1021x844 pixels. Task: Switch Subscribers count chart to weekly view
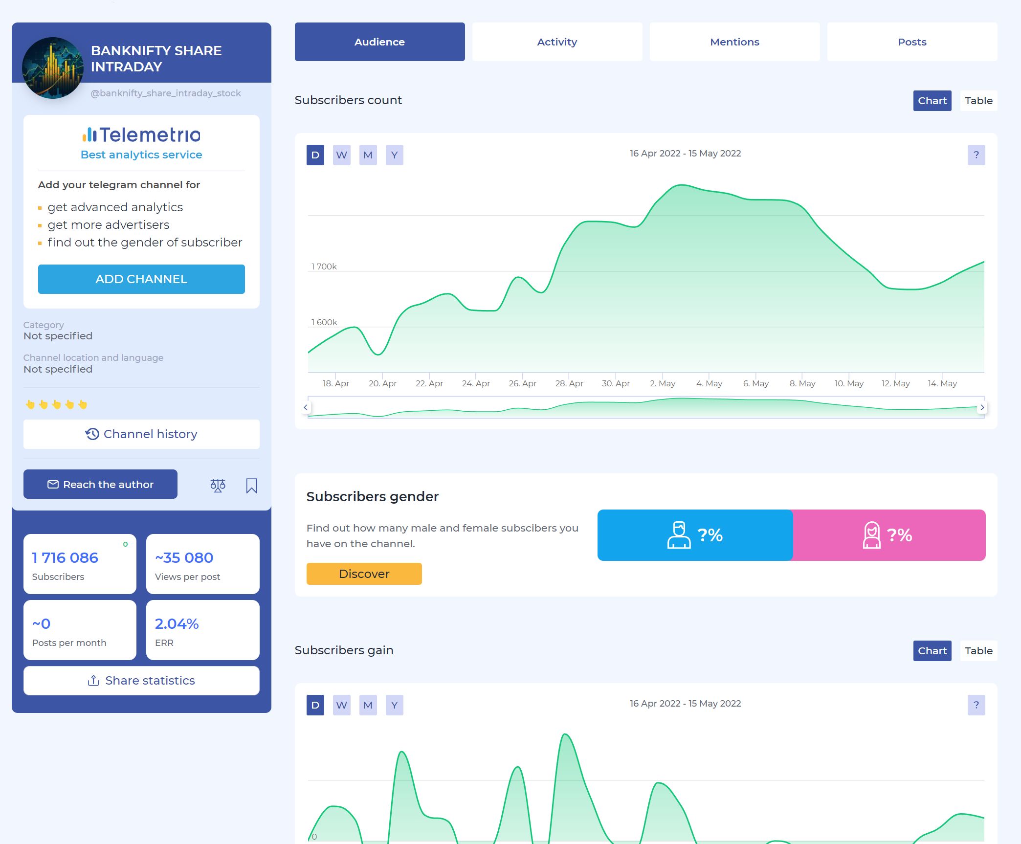pyautogui.click(x=341, y=155)
